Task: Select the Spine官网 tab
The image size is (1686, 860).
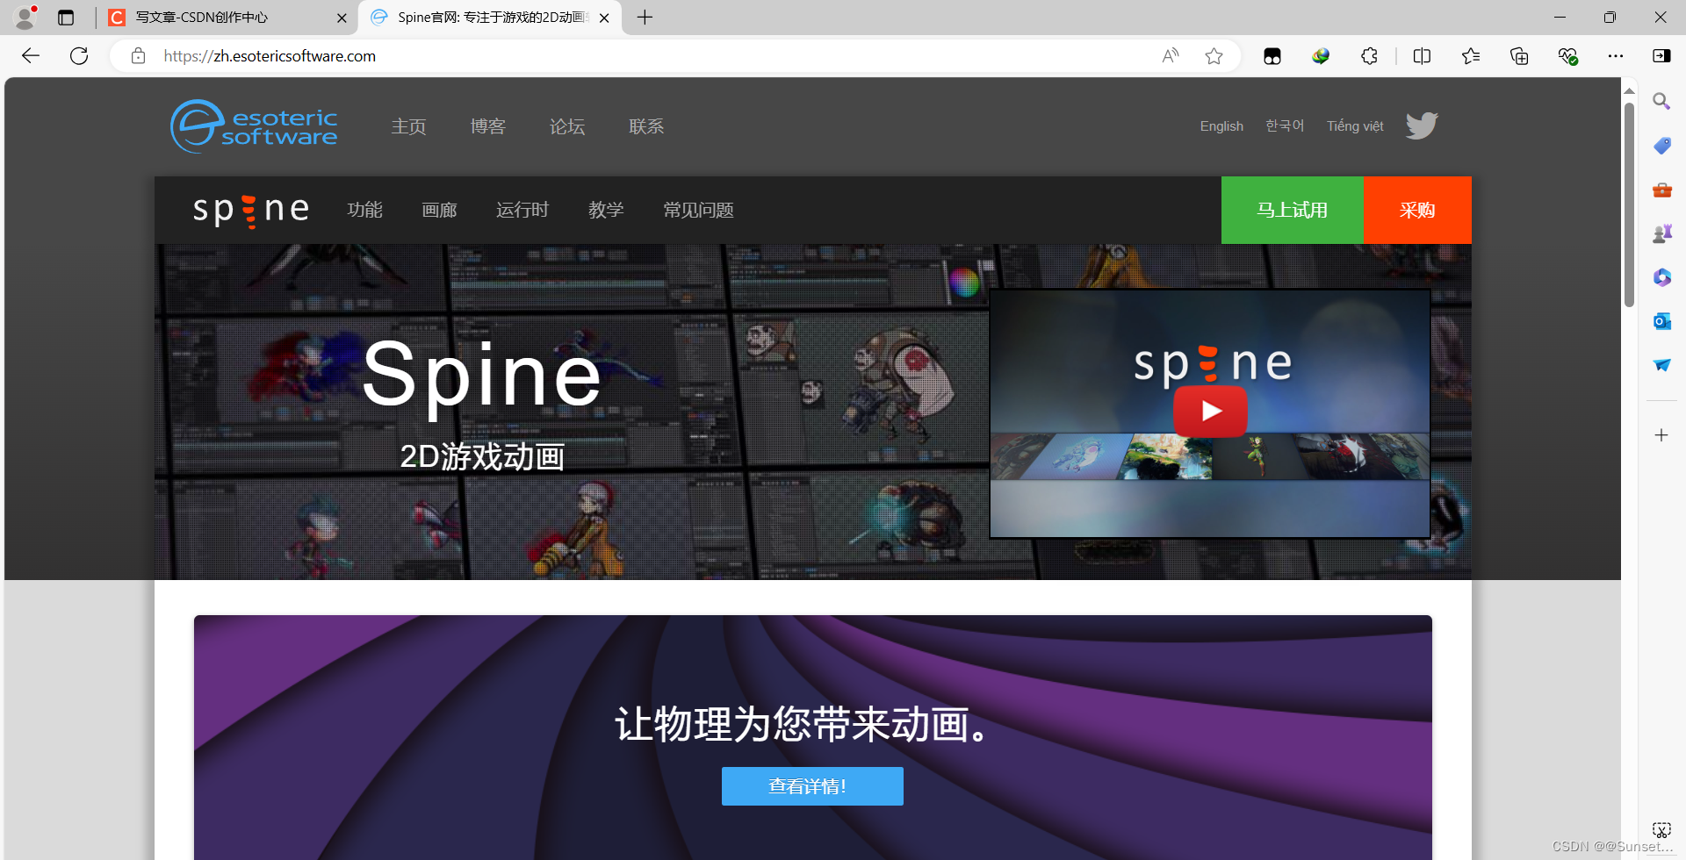Action: pyautogui.click(x=490, y=18)
